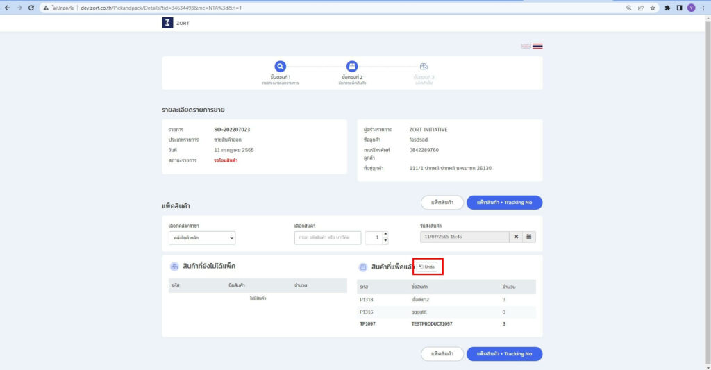Select the step 1 search icon

click(280, 67)
